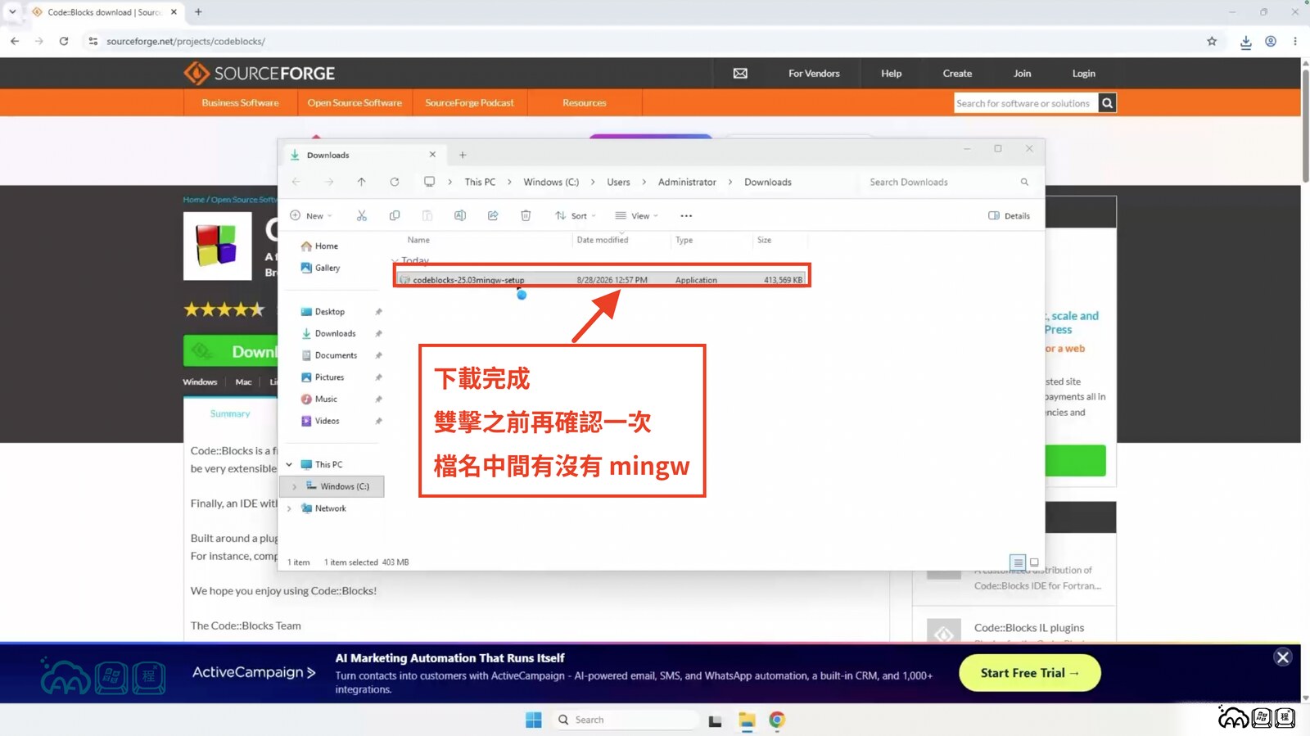This screenshot has height=736, width=1310.
Task: Click the SourceForge Help link
Action: click(x=891, y=74)
